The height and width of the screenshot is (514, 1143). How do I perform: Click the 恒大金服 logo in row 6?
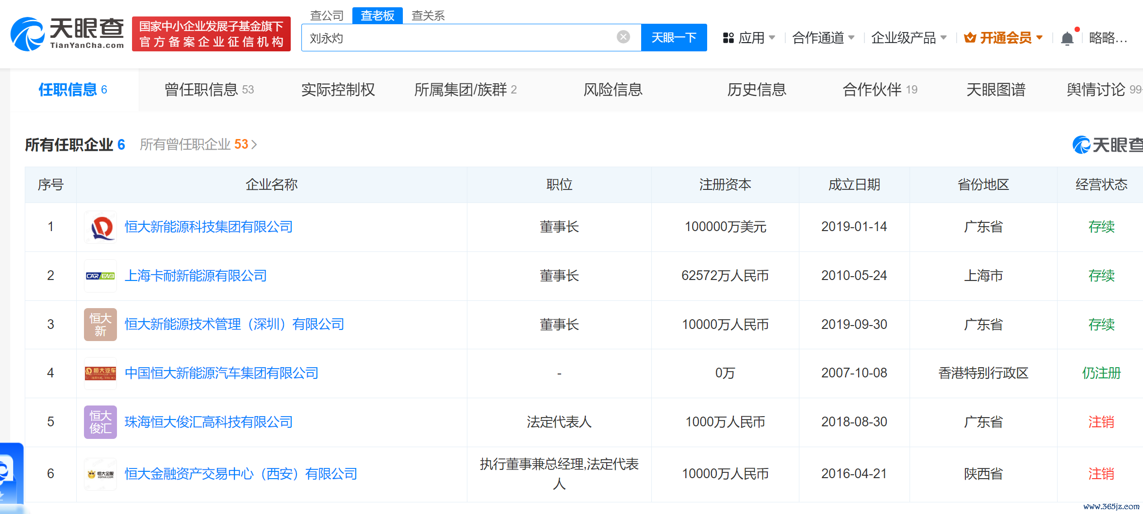[100, 474]
